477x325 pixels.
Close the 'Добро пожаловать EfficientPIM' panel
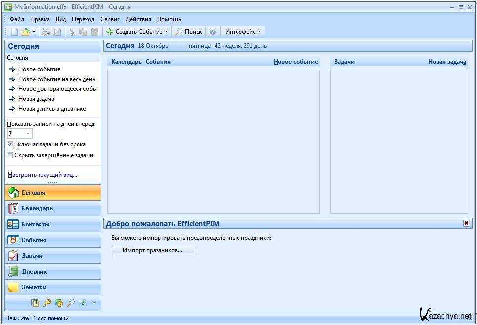tap(466, 223)
